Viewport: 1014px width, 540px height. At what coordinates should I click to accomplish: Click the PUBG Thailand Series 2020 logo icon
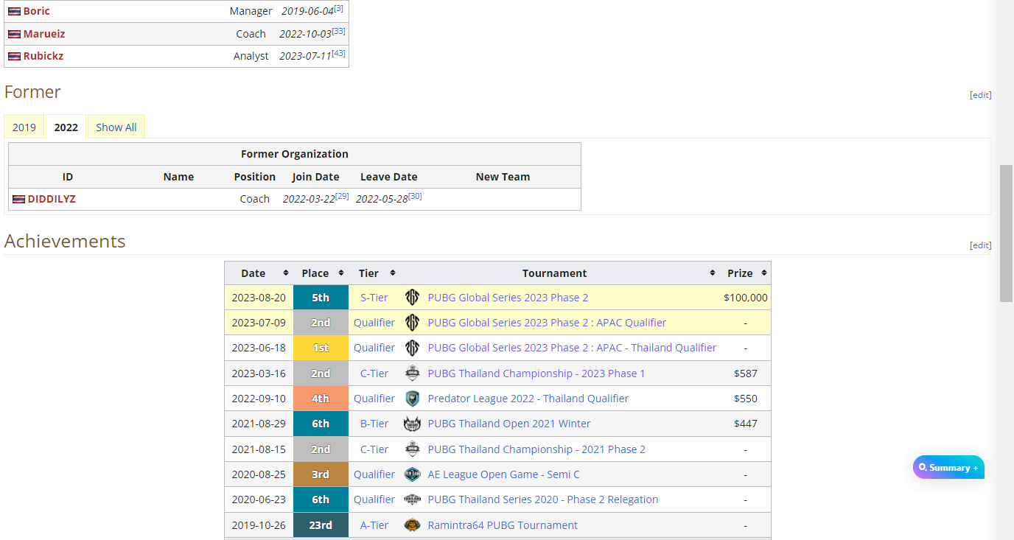tap(413, 499)
